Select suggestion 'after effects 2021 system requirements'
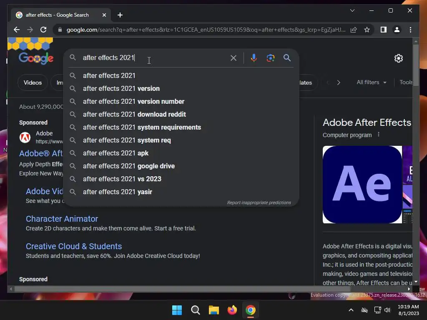 click(x=181, y=127)
